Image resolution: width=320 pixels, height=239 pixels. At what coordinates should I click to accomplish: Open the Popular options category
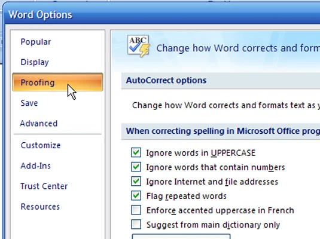[36, 42]
